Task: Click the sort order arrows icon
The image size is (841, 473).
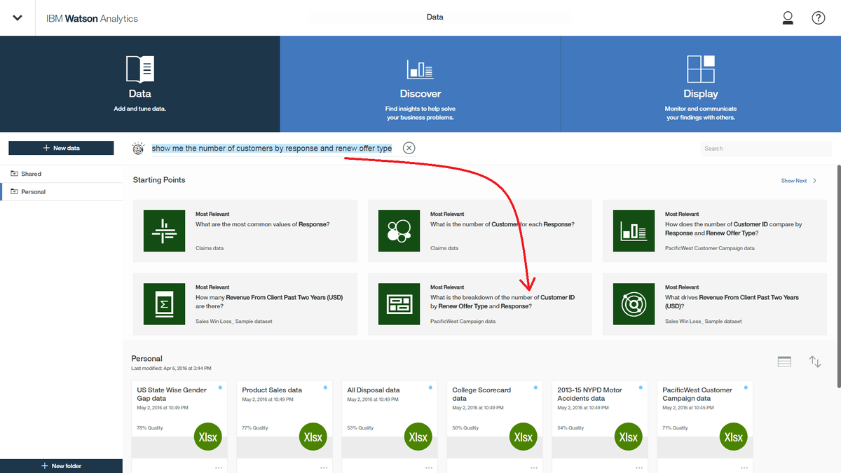Action: click(815, 362)
